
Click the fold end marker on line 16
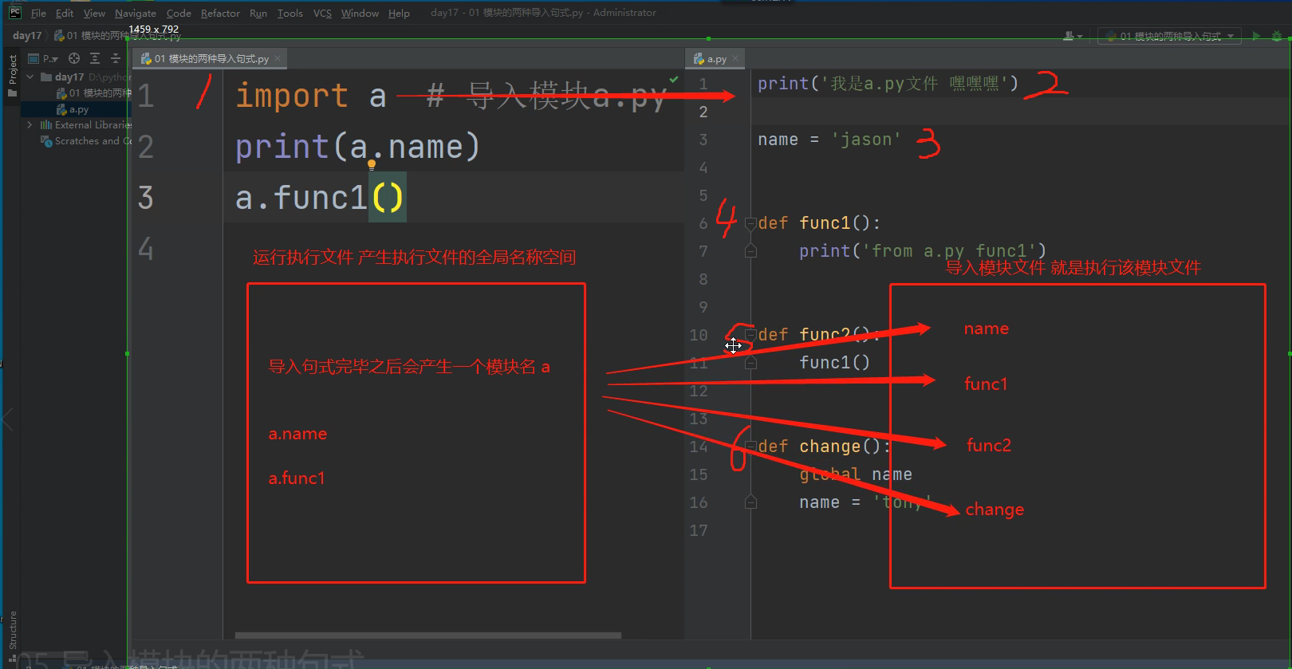750,502
